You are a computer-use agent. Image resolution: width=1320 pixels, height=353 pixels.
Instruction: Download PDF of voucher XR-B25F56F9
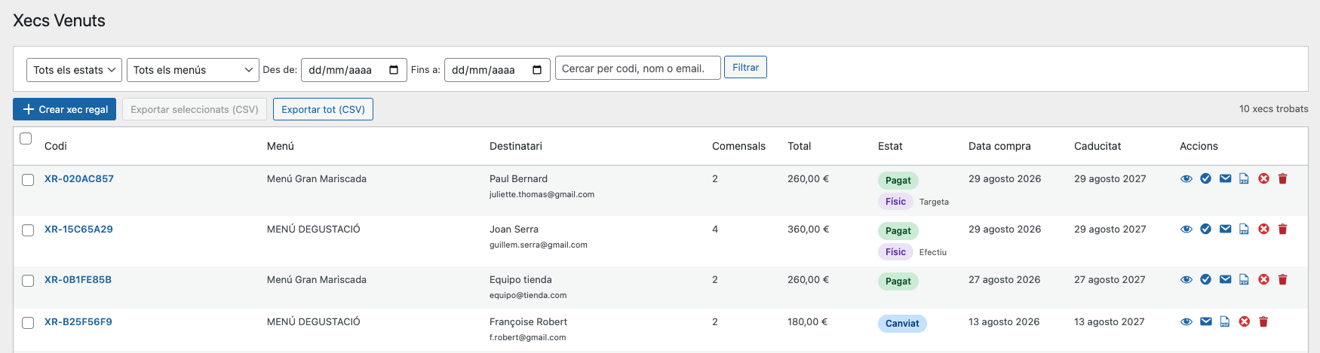click(1225, 321)
